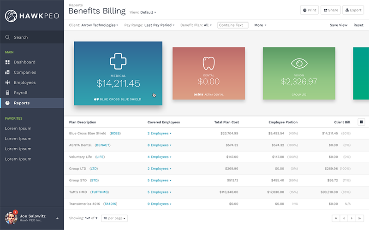Click Reset link

click(x=358, y=25)
